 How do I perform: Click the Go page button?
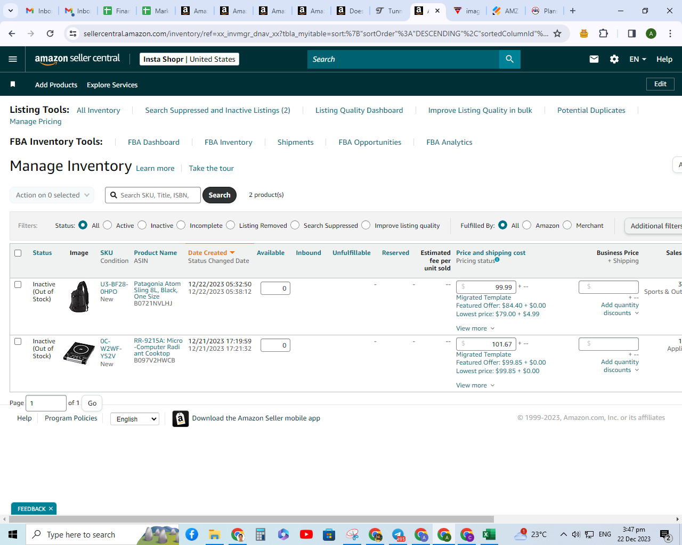pyautogui.click(x=92, y=403)
